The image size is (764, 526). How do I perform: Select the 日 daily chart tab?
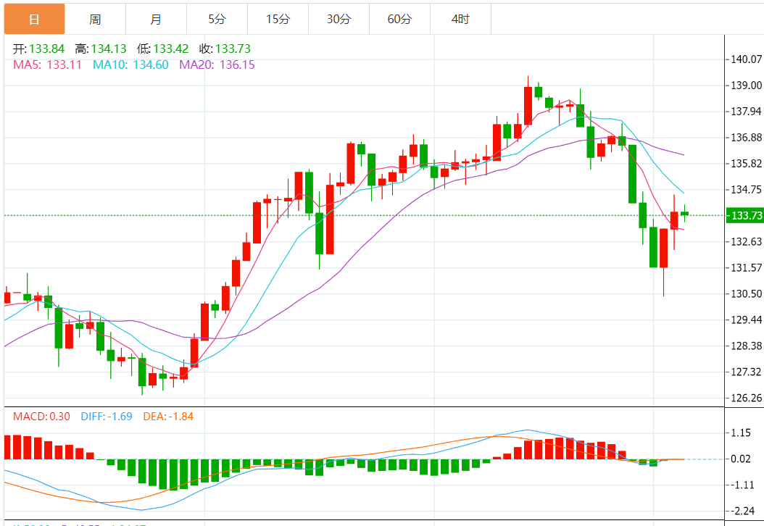point(35,19)
